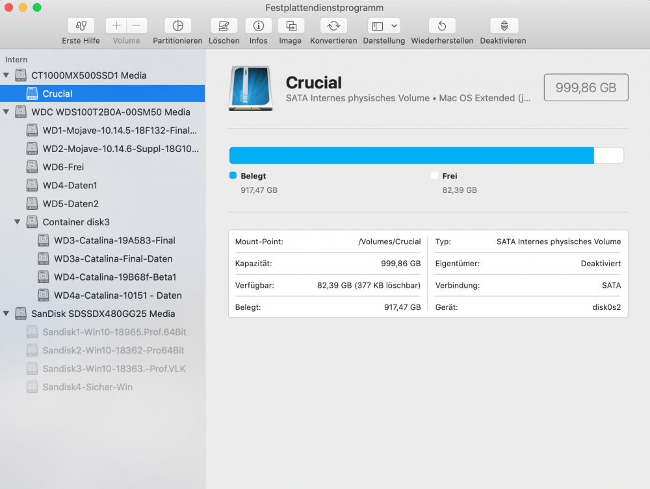Screen dimensions: 650x489
Task: Select the WD2-Mojave-10.14.6-Suppl volume
Action: point(103,149)
